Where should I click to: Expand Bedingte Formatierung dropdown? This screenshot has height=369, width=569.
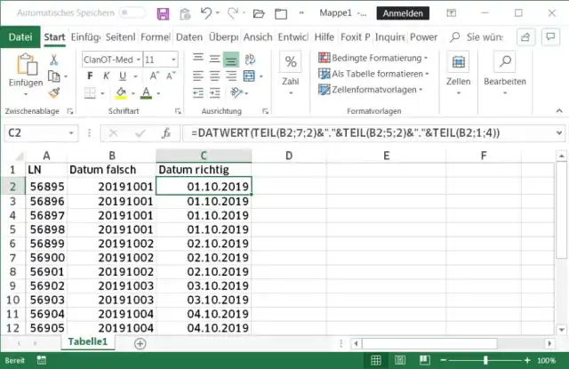[x=373, y=57]
